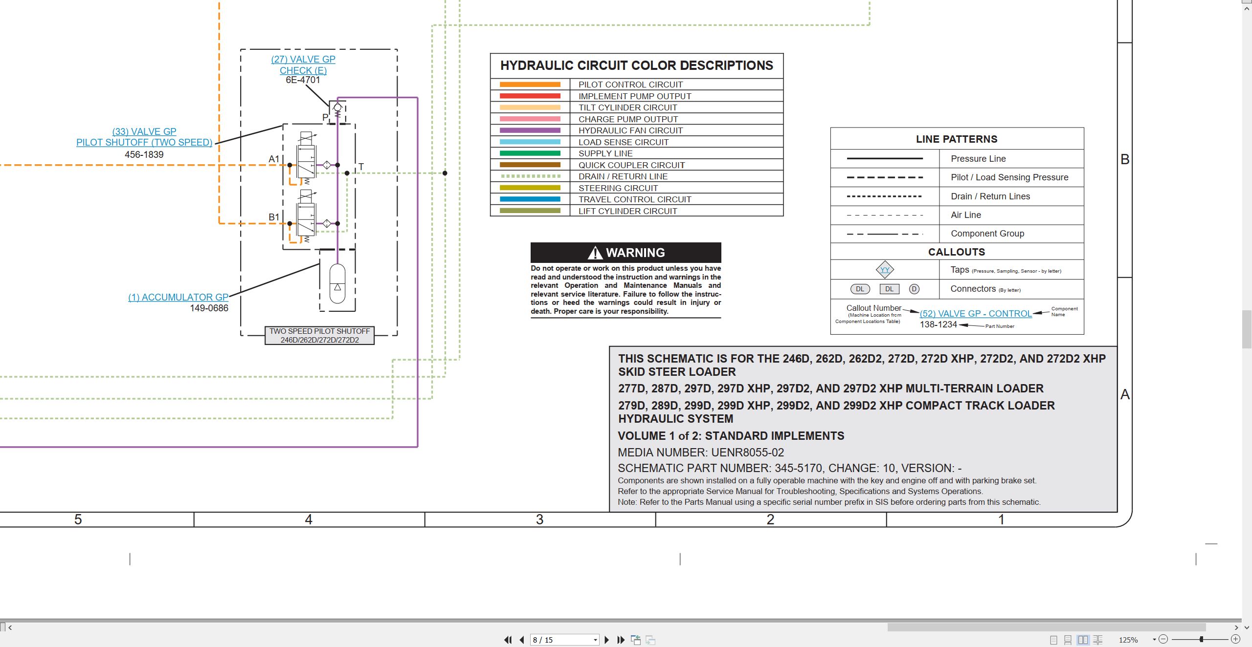Click the A1 port label
1252x647 pixels.
point(274,159)
